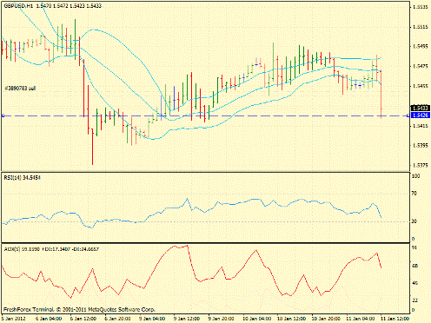431x323 pixels.
Task: Click the ADX scale value 22
Action: coord(414,300)
